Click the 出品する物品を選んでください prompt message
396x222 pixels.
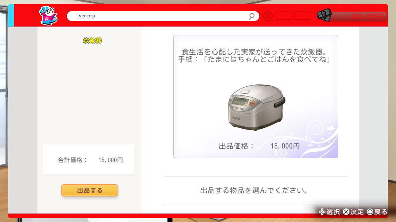(254, 190)
